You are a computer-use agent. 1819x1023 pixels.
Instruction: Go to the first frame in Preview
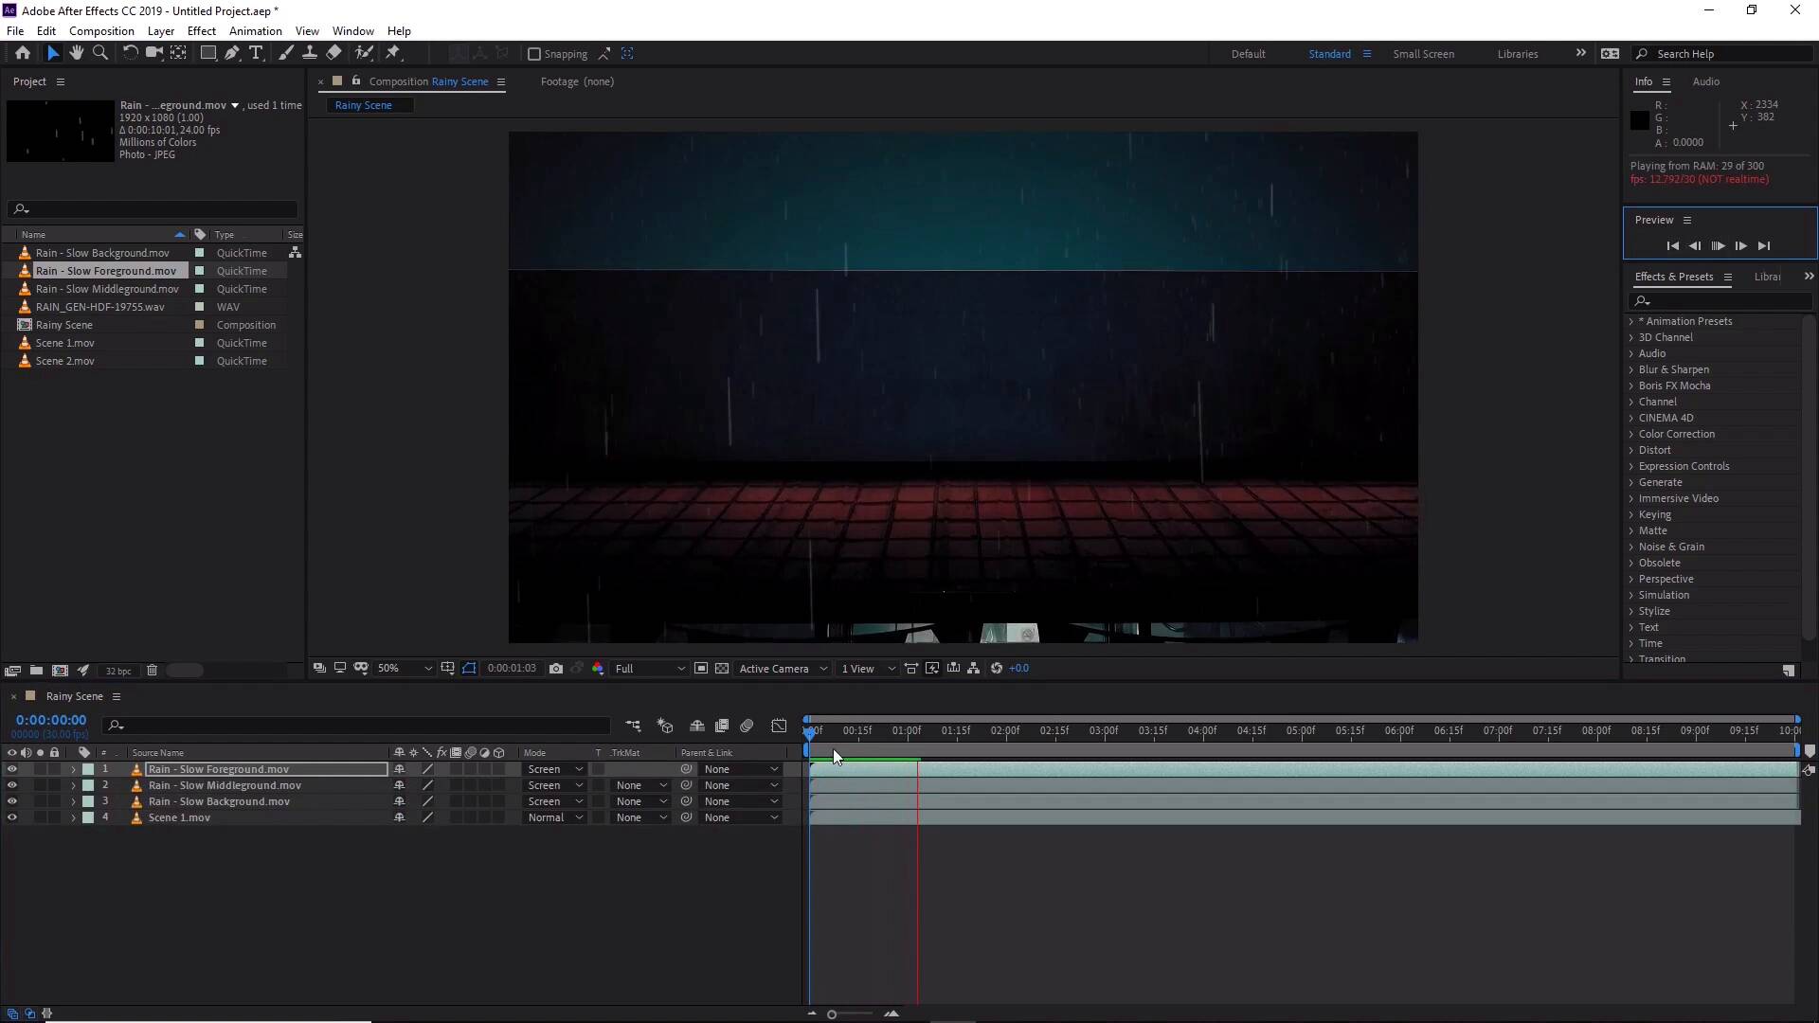1672,246
